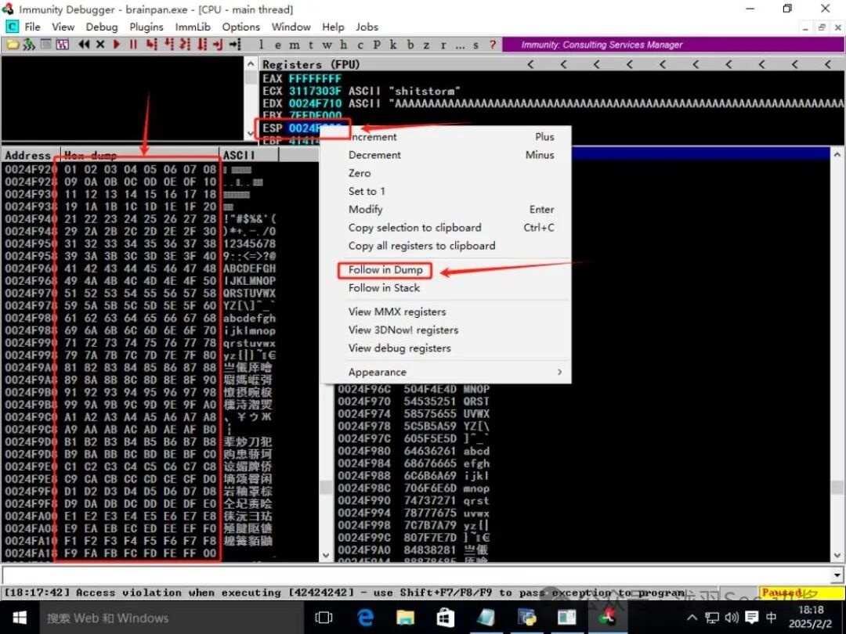The height and width of the screenshot is (634, 846).
Task: Click the Execute till return icon
Action: pos(218,45)
